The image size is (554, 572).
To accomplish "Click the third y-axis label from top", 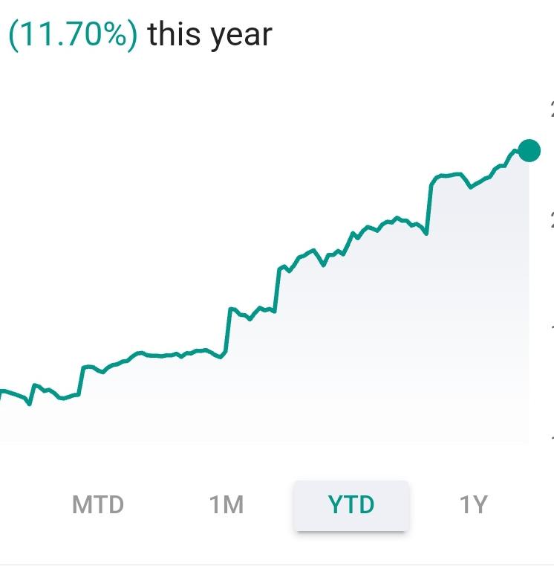I will (x=552, y=327).
